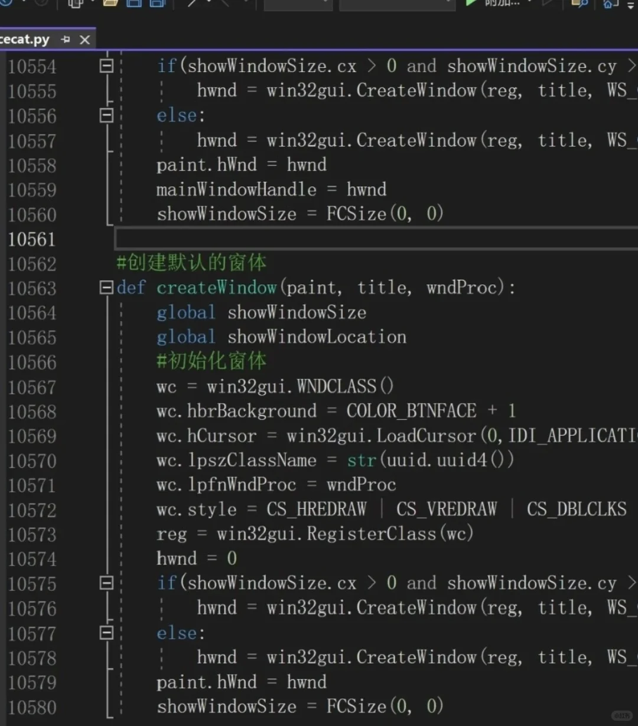Click 'global showWindowLocation' line
The width and height of the screenshot is (638, 726).
pos(281,337)
